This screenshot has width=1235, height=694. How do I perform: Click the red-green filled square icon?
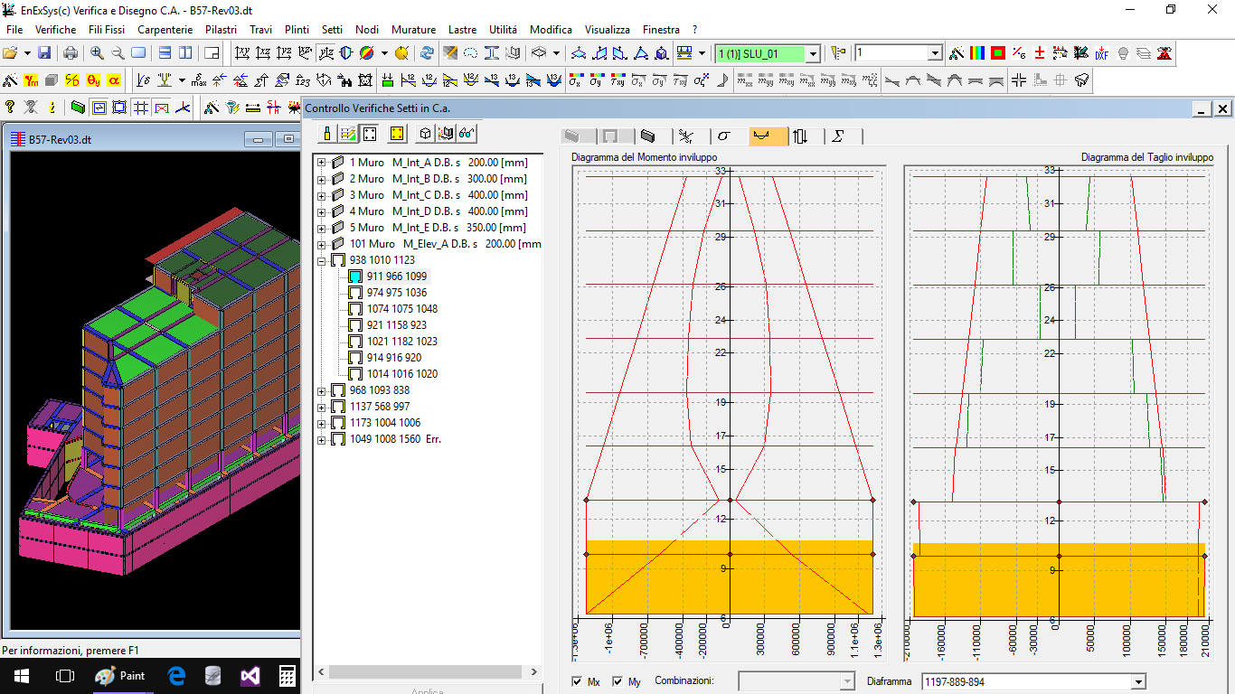click(x=998, y=53)
